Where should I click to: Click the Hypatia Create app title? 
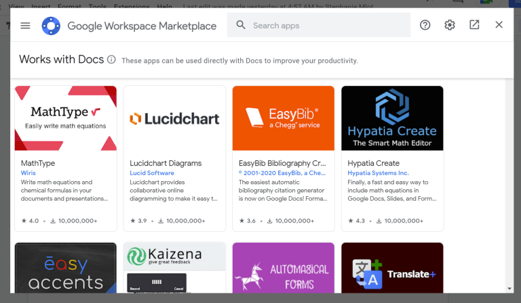click(x=374, y=163)
